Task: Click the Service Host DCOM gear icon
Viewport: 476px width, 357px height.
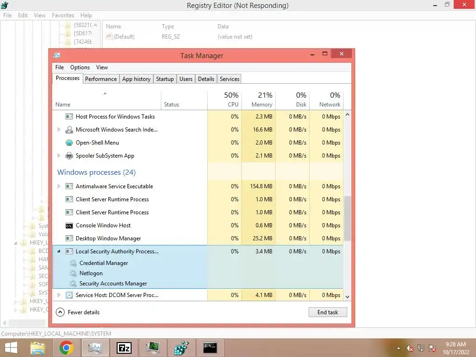Action: [x=69, y=295]
